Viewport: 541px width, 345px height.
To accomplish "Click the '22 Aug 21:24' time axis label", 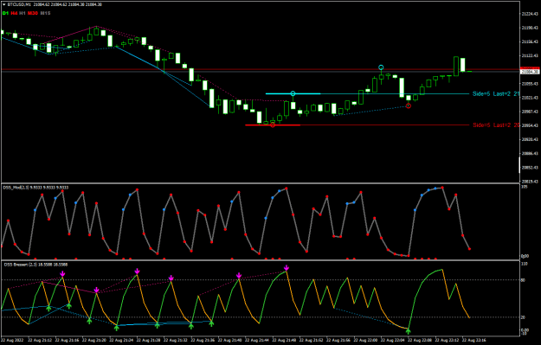I will [x=121, y=340].
